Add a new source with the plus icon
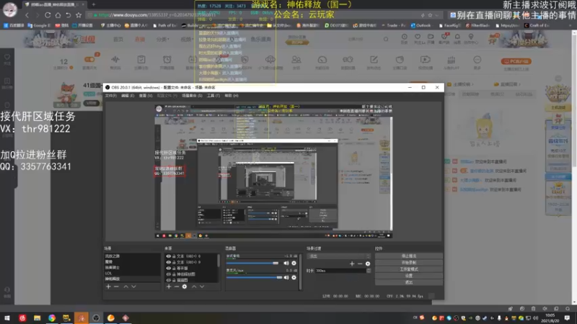This screenshot has height=324, width=577. (169, 287)
